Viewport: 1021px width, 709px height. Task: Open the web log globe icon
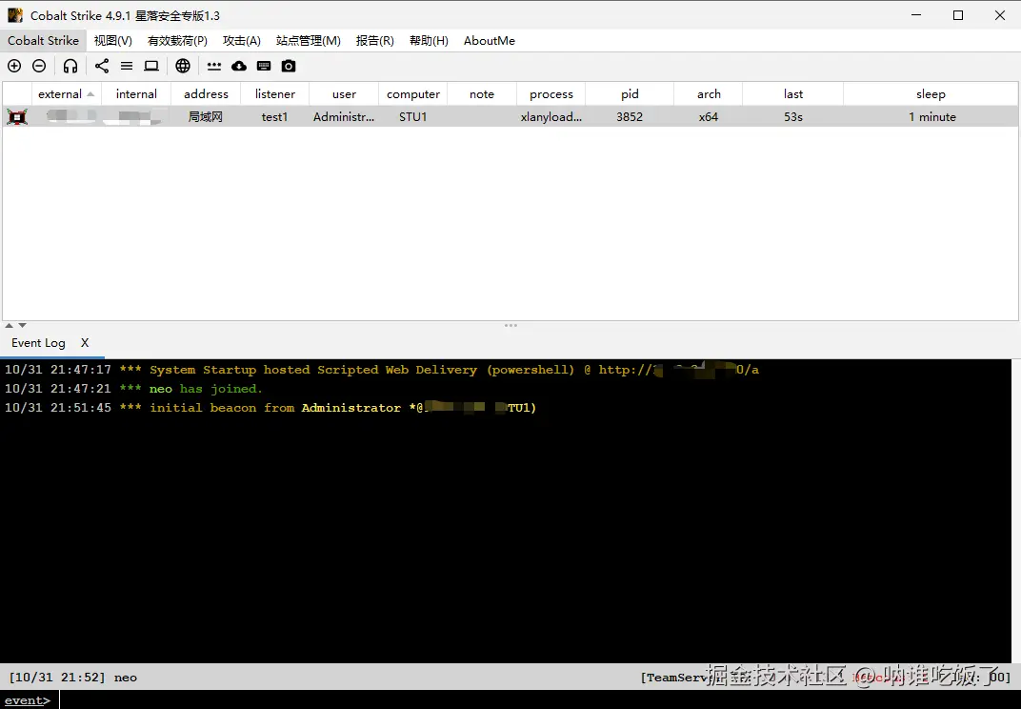pyautogui.click(x=183, y=66)
